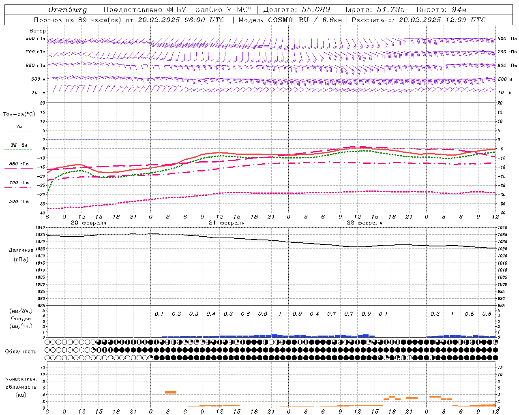This screenshot has height=415, width=519.
Task: Click the Orenburg station title
Action: pyautogui.click(x=67, y=10)
